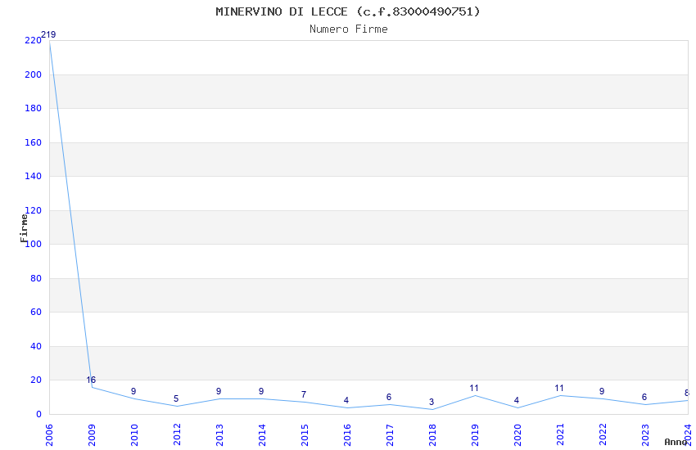The width and height of the screenshot is (696, 450).
Task: Select the 219 data point label
Action: 48,34
